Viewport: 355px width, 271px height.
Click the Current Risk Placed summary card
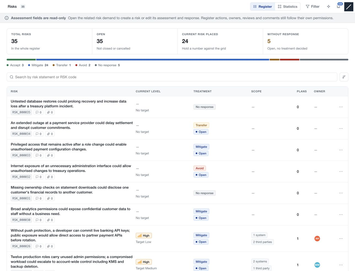coord(220,41)
